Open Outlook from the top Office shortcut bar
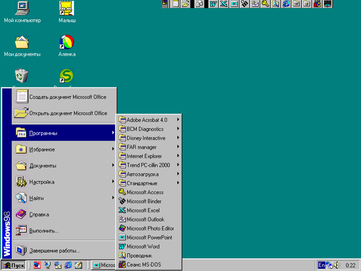The image size is (361, 271). (255, 4)
